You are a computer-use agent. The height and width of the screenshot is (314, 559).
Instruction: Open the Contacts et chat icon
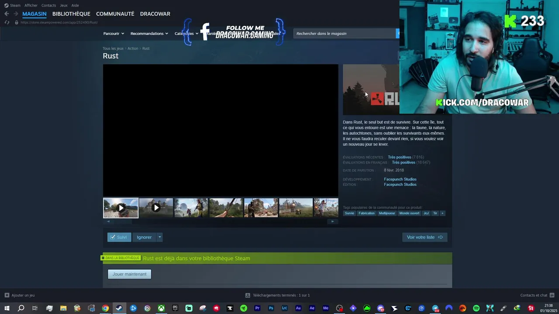point(552,295)
